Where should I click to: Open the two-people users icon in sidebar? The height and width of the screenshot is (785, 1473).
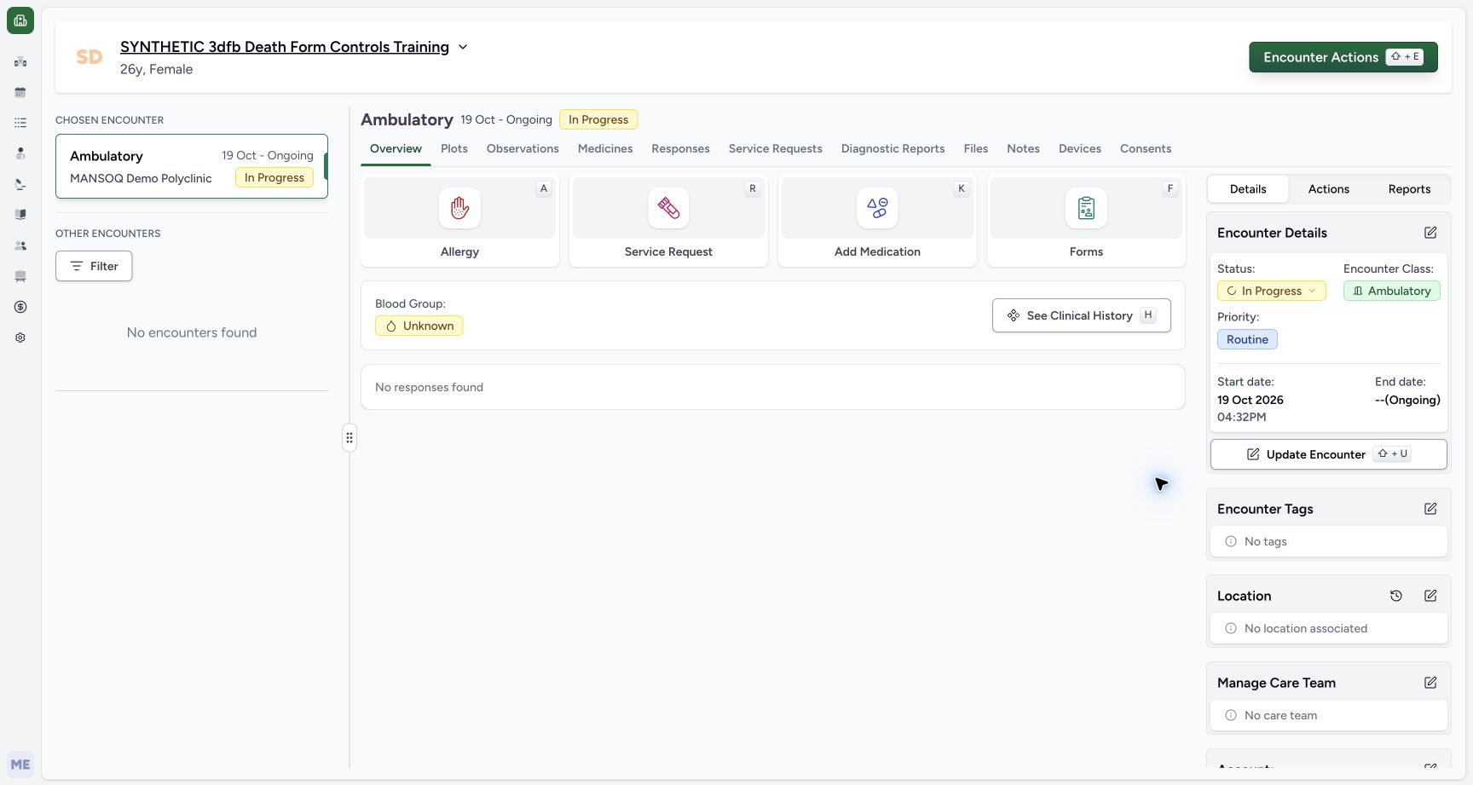click(20, 245)
